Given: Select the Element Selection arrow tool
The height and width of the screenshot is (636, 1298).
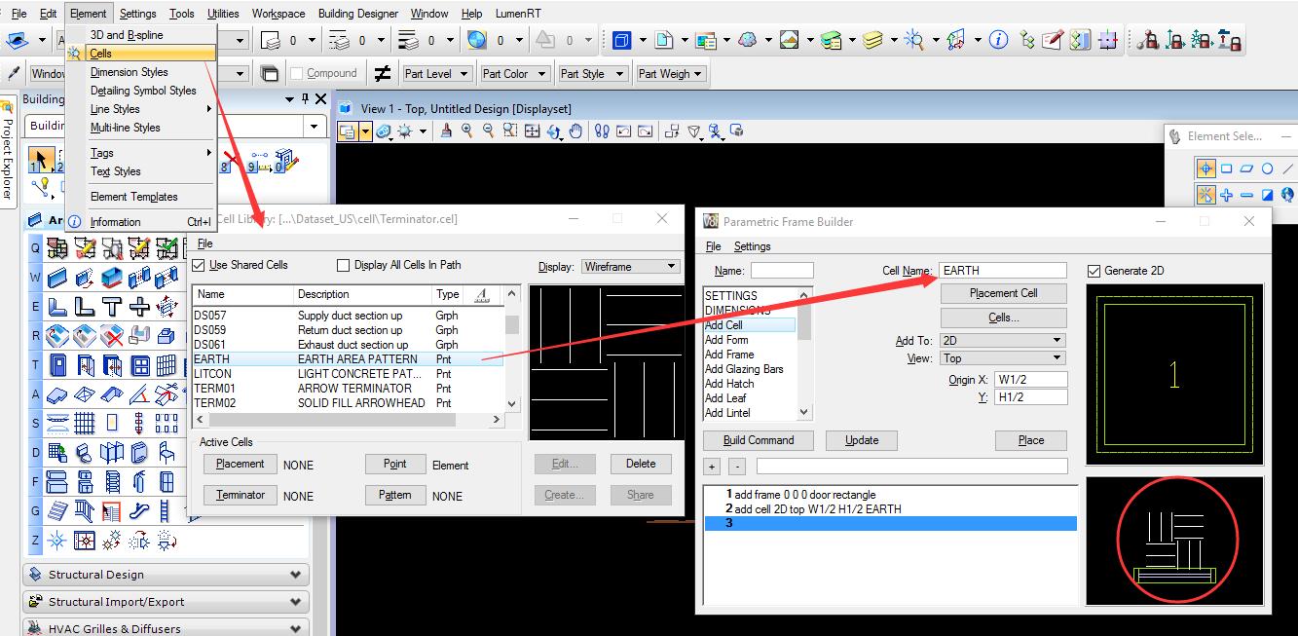Looking at the screenshot, I should click(41, 159).
